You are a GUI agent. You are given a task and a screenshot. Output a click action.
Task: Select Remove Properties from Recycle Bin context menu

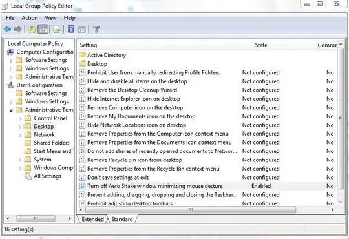pyautogui.click(x=153, y=169)
